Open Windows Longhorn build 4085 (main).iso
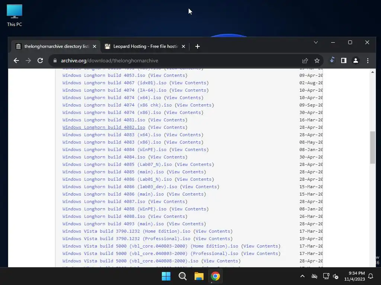Viewport: 381px width, 285px height. tap(113, 172)
